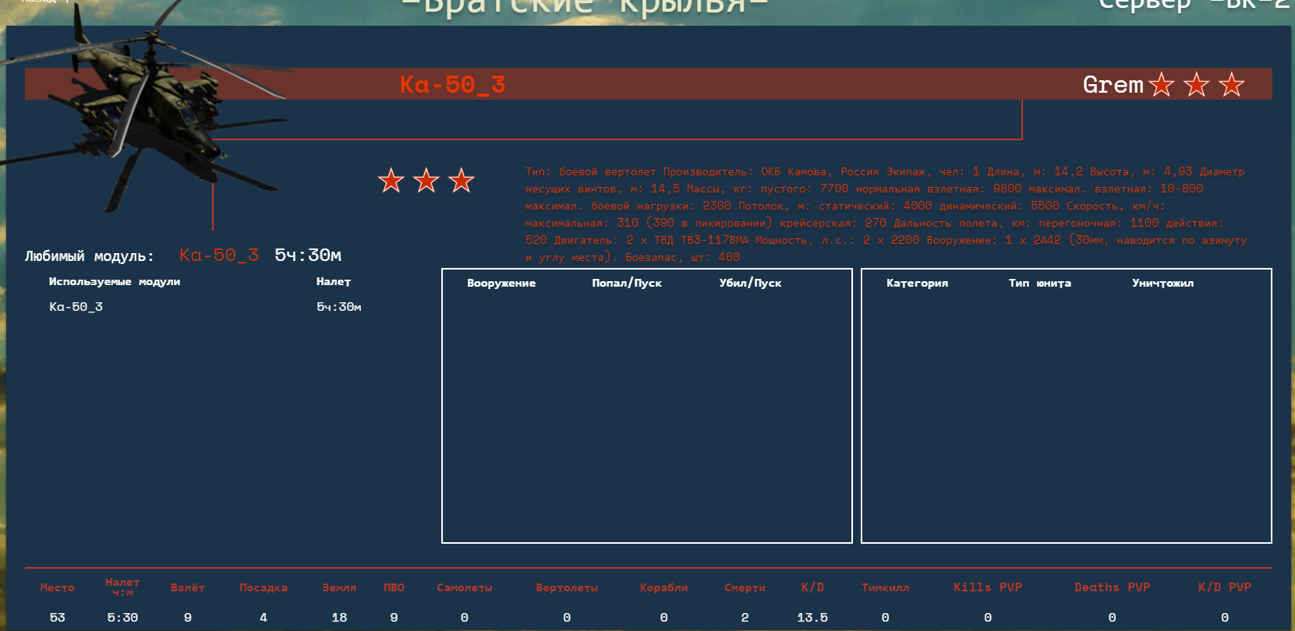
Task: Click the Используемые модули column header
Action: (x=115, y=282)
